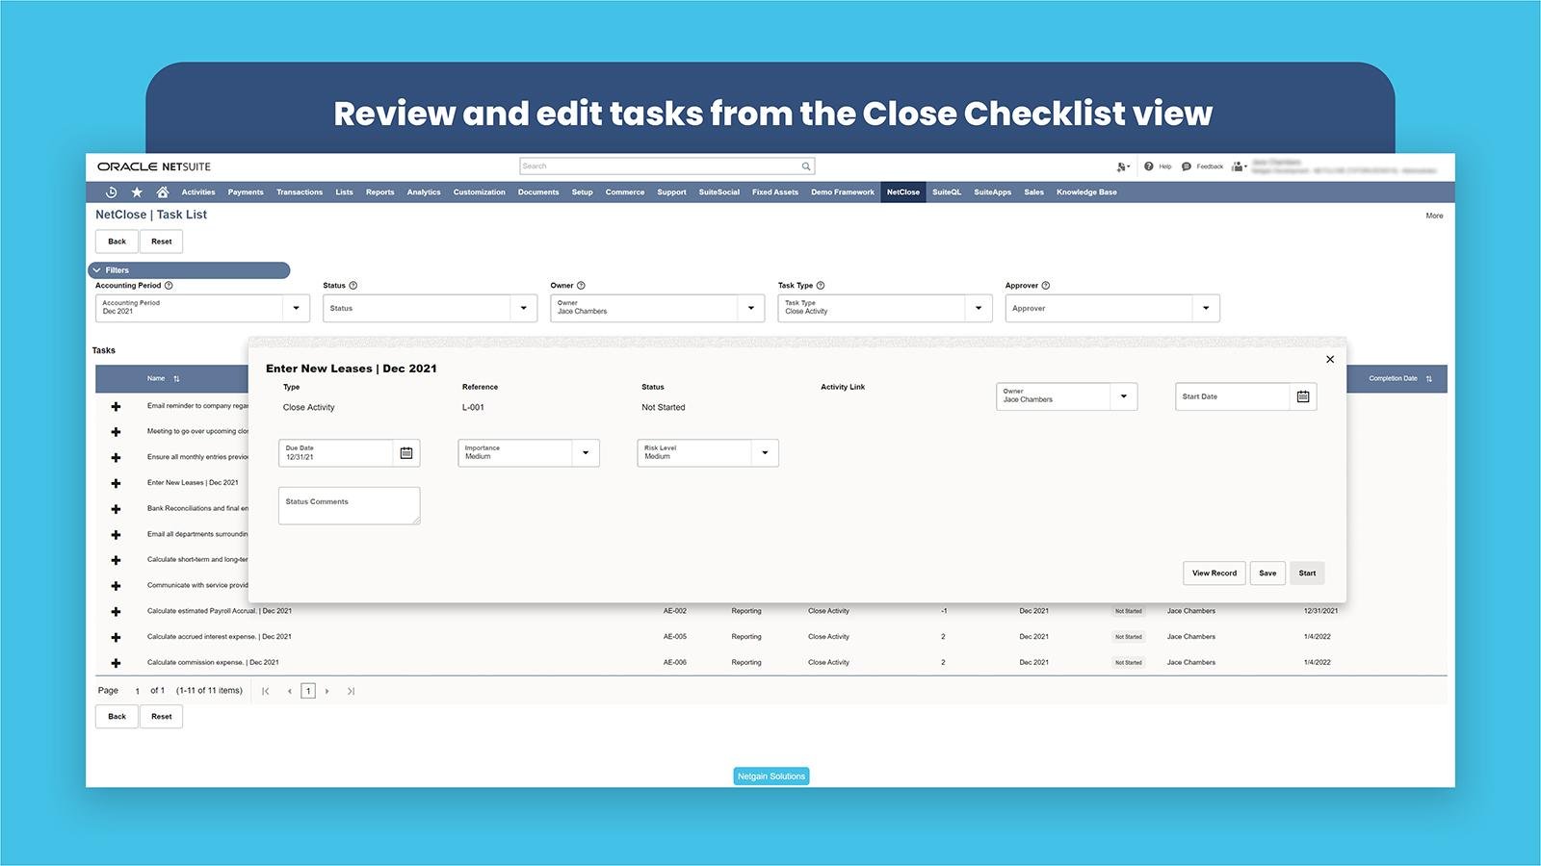Click the Save button in dialog
The image size is (1541, 866).
point(1267,573)
